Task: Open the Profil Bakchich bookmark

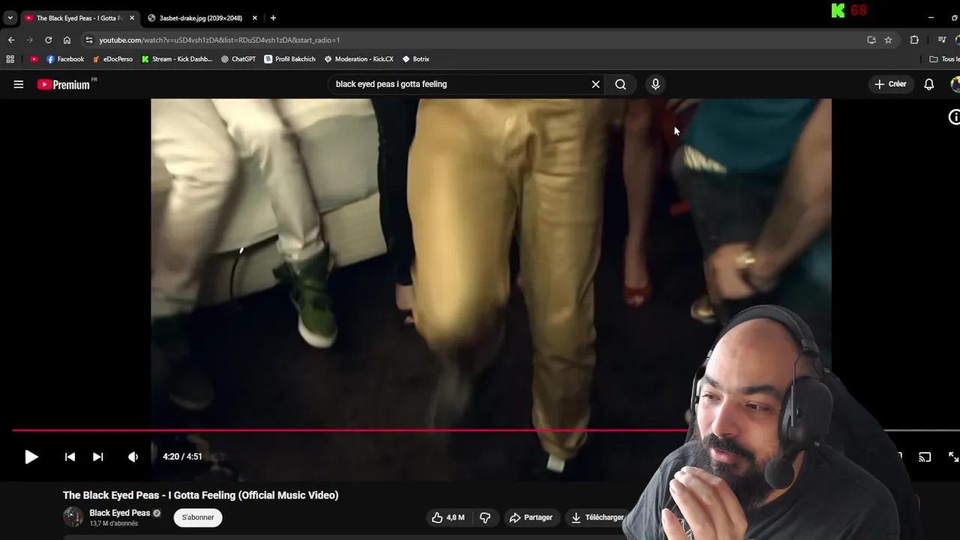Action: [289, 59]
